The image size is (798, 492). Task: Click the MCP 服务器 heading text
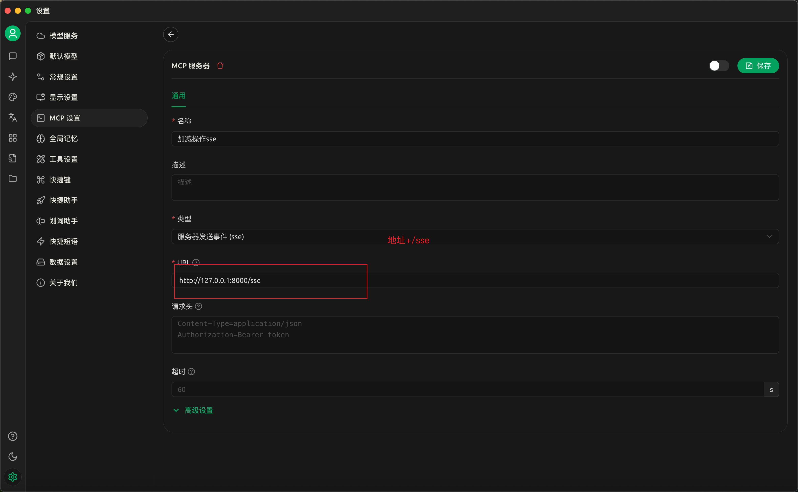pyautogui.click(x=191, y=66)
